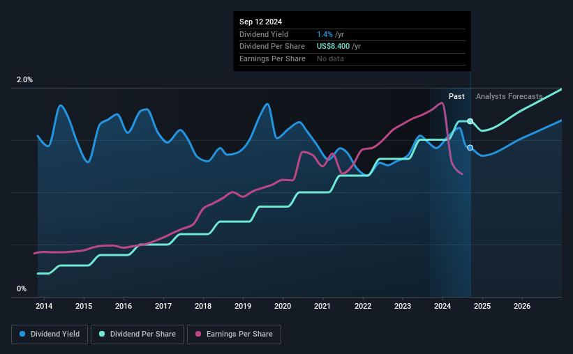Click the 2017 x-axis label

163,306
